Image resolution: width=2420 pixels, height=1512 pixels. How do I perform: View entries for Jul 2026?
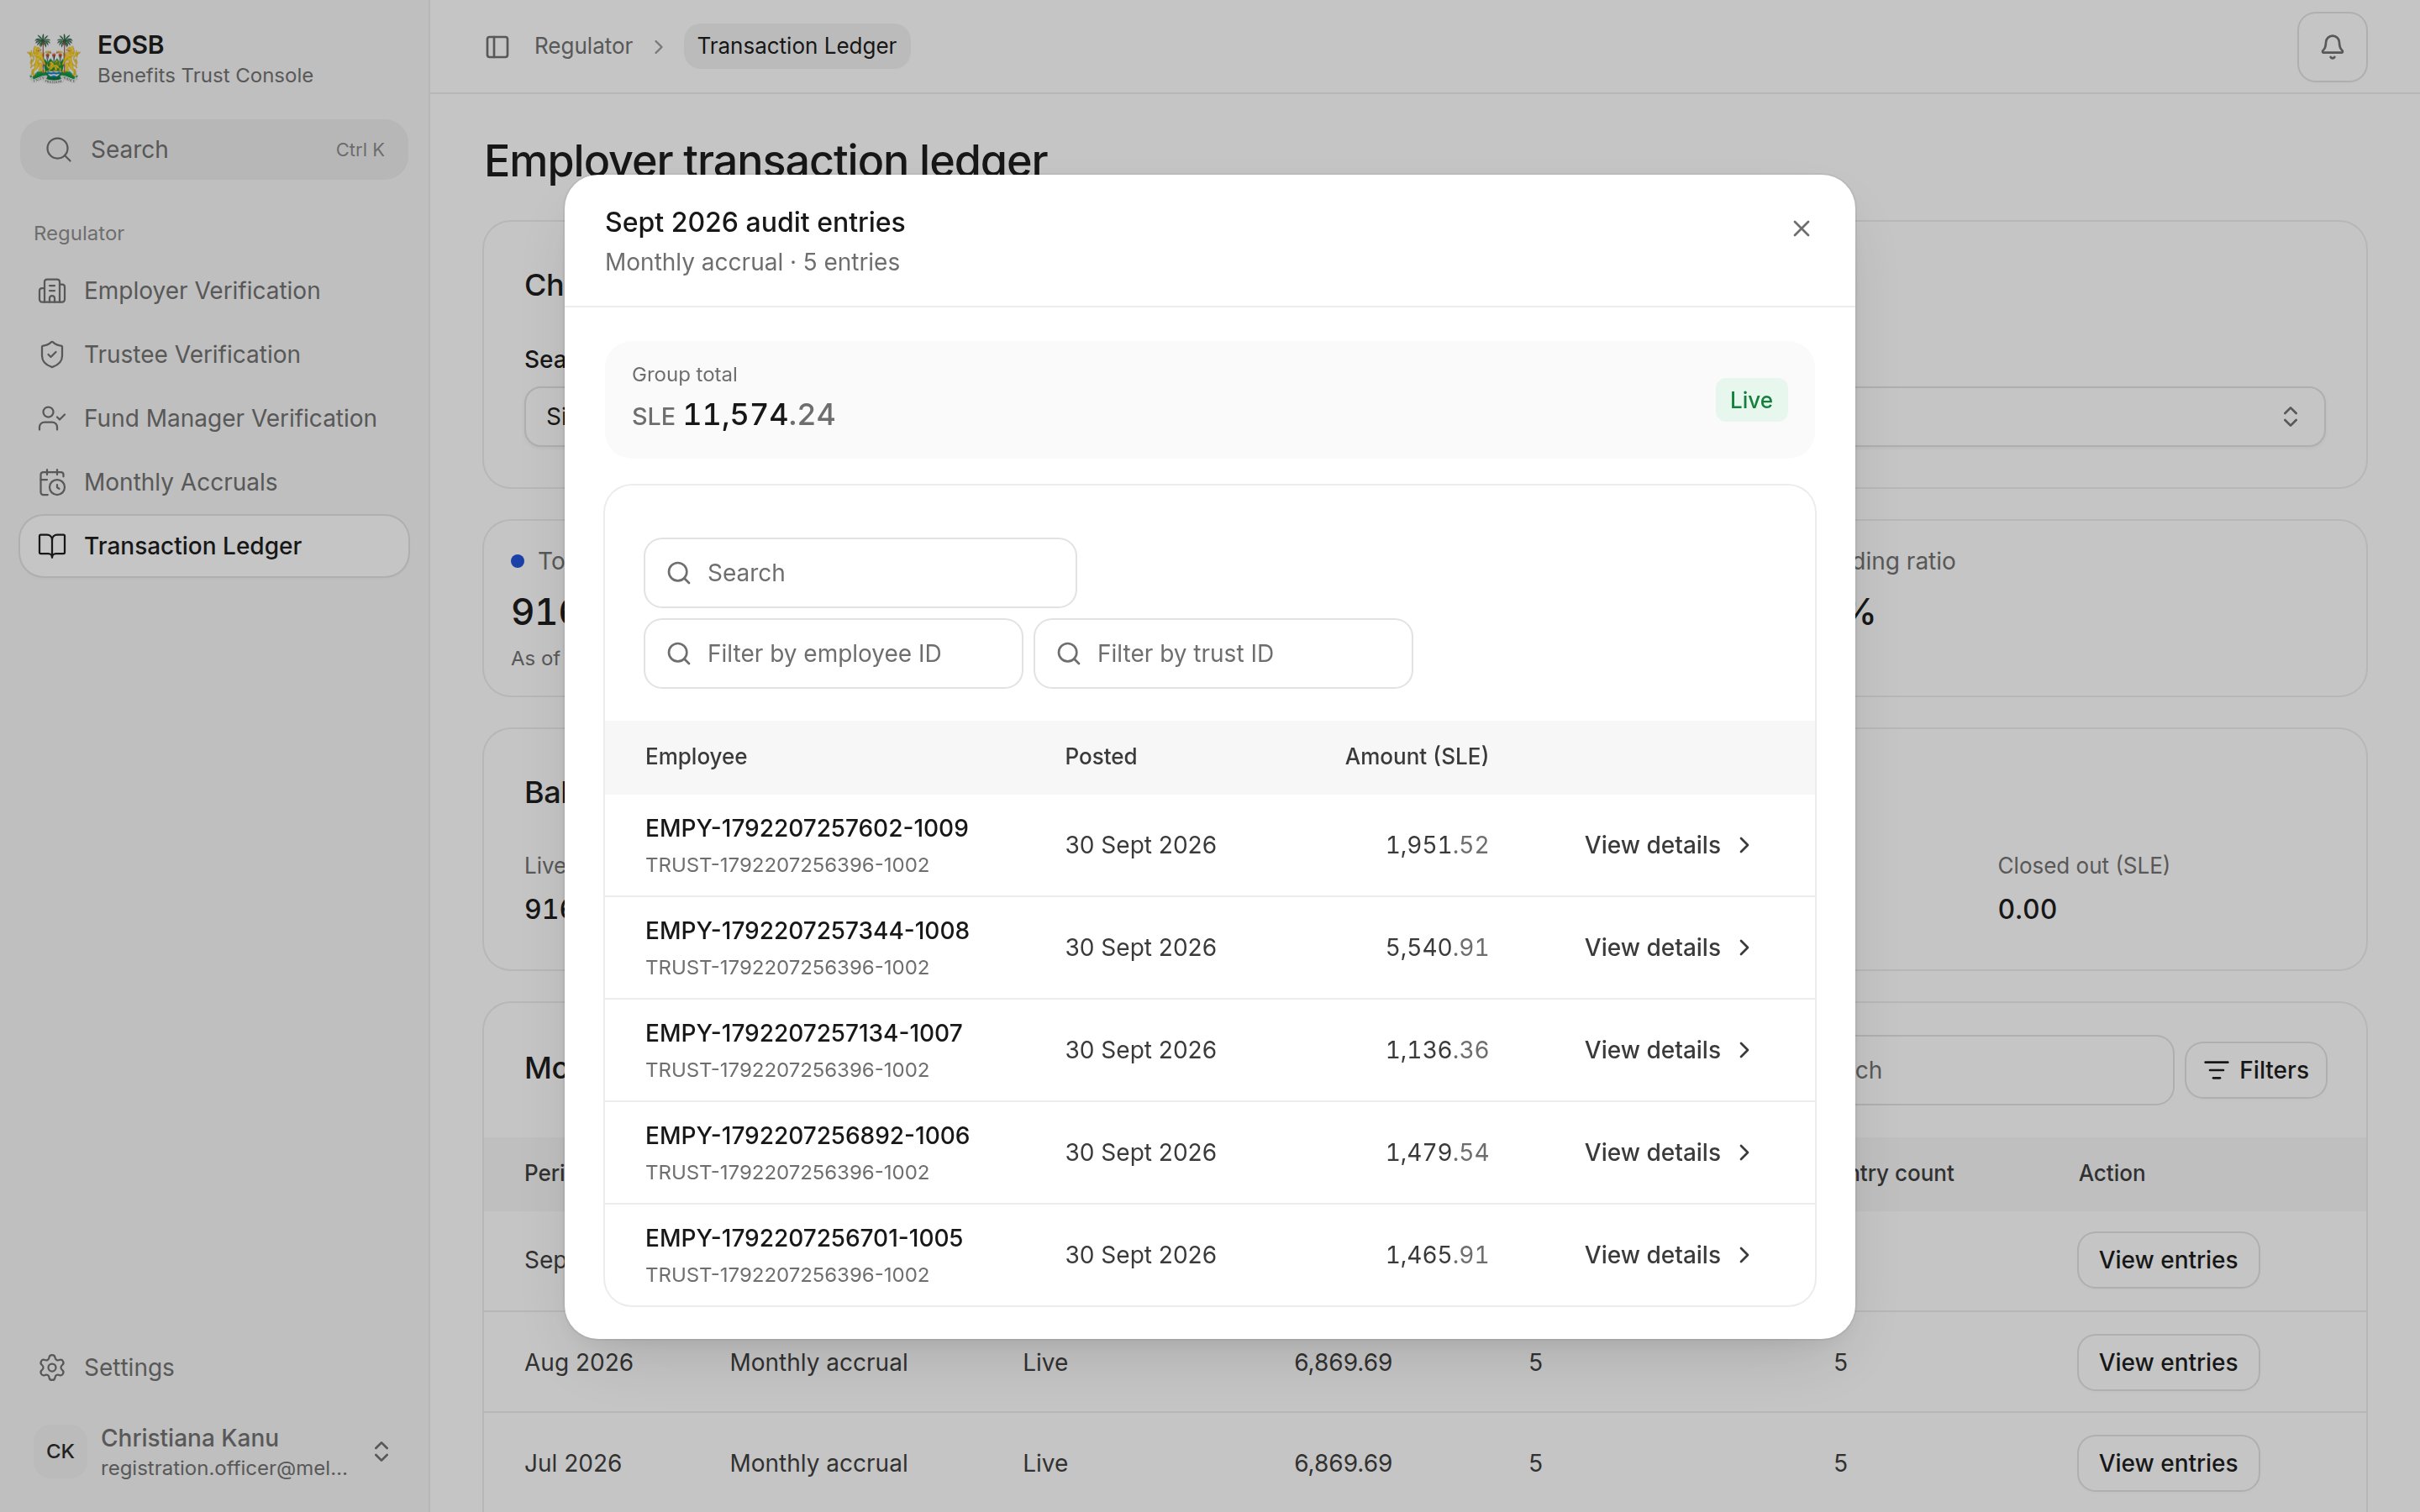tap(2167, 1464)
